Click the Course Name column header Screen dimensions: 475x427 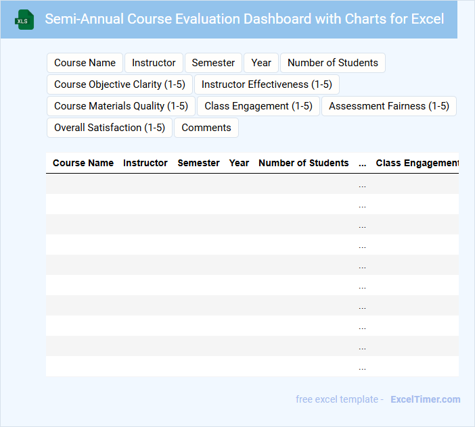83,163
